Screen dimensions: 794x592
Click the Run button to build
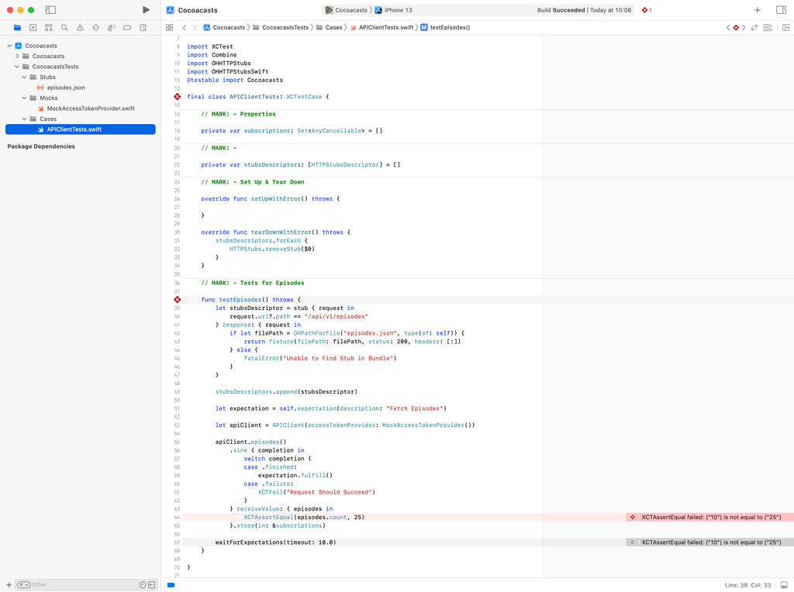[x=146, y=9]
